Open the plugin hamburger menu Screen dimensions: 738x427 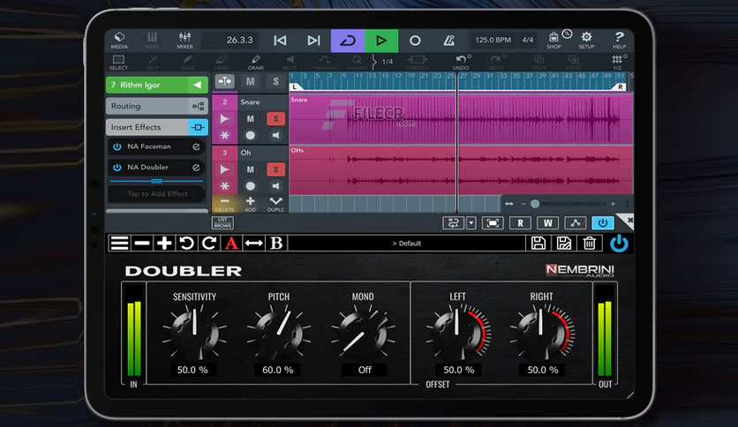click(x=119, y=243)
